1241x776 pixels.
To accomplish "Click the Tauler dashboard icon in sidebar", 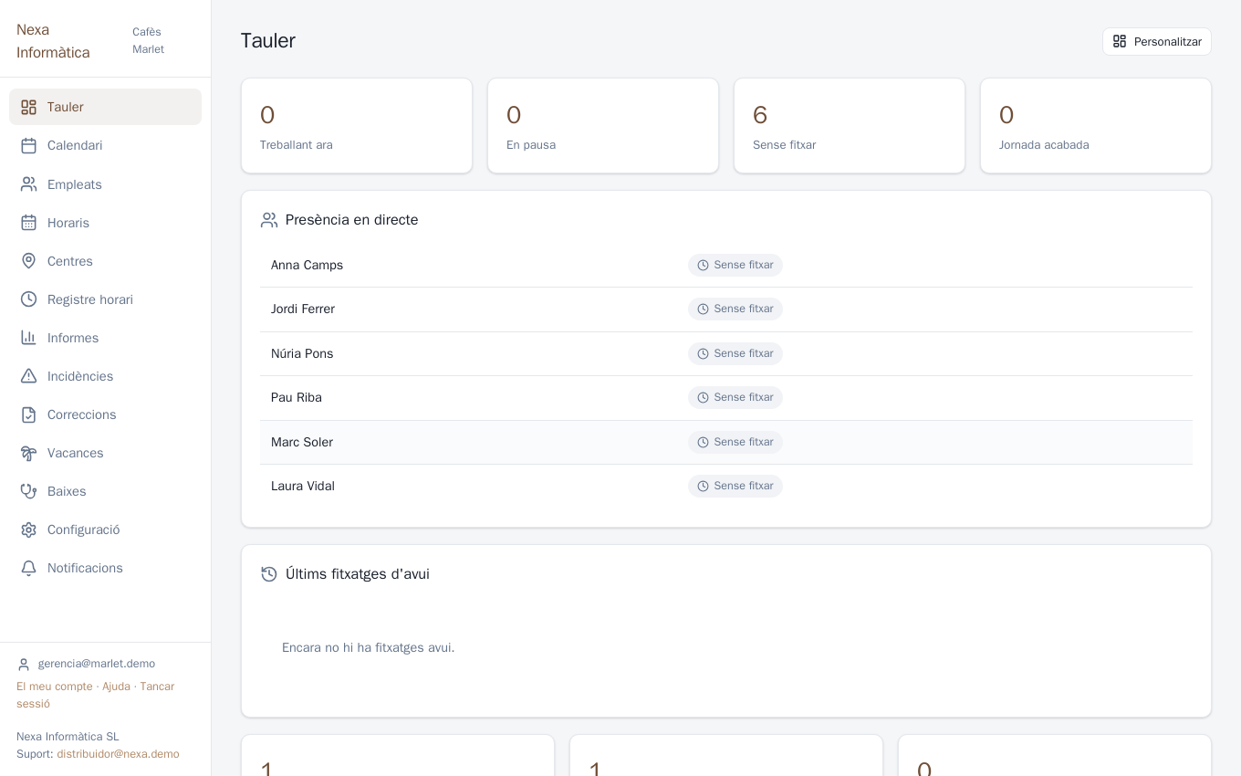I will tap(29, 108).
